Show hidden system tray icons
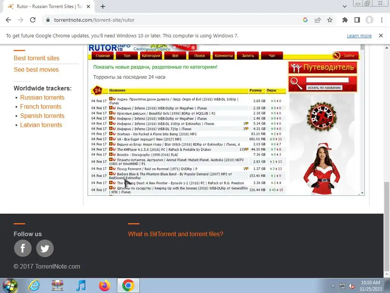This screenshot has height=293, width=390. point(333,286)
